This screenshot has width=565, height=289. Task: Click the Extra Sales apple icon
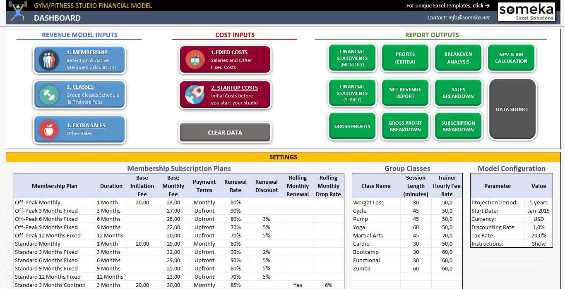click(x=49, y=130)
